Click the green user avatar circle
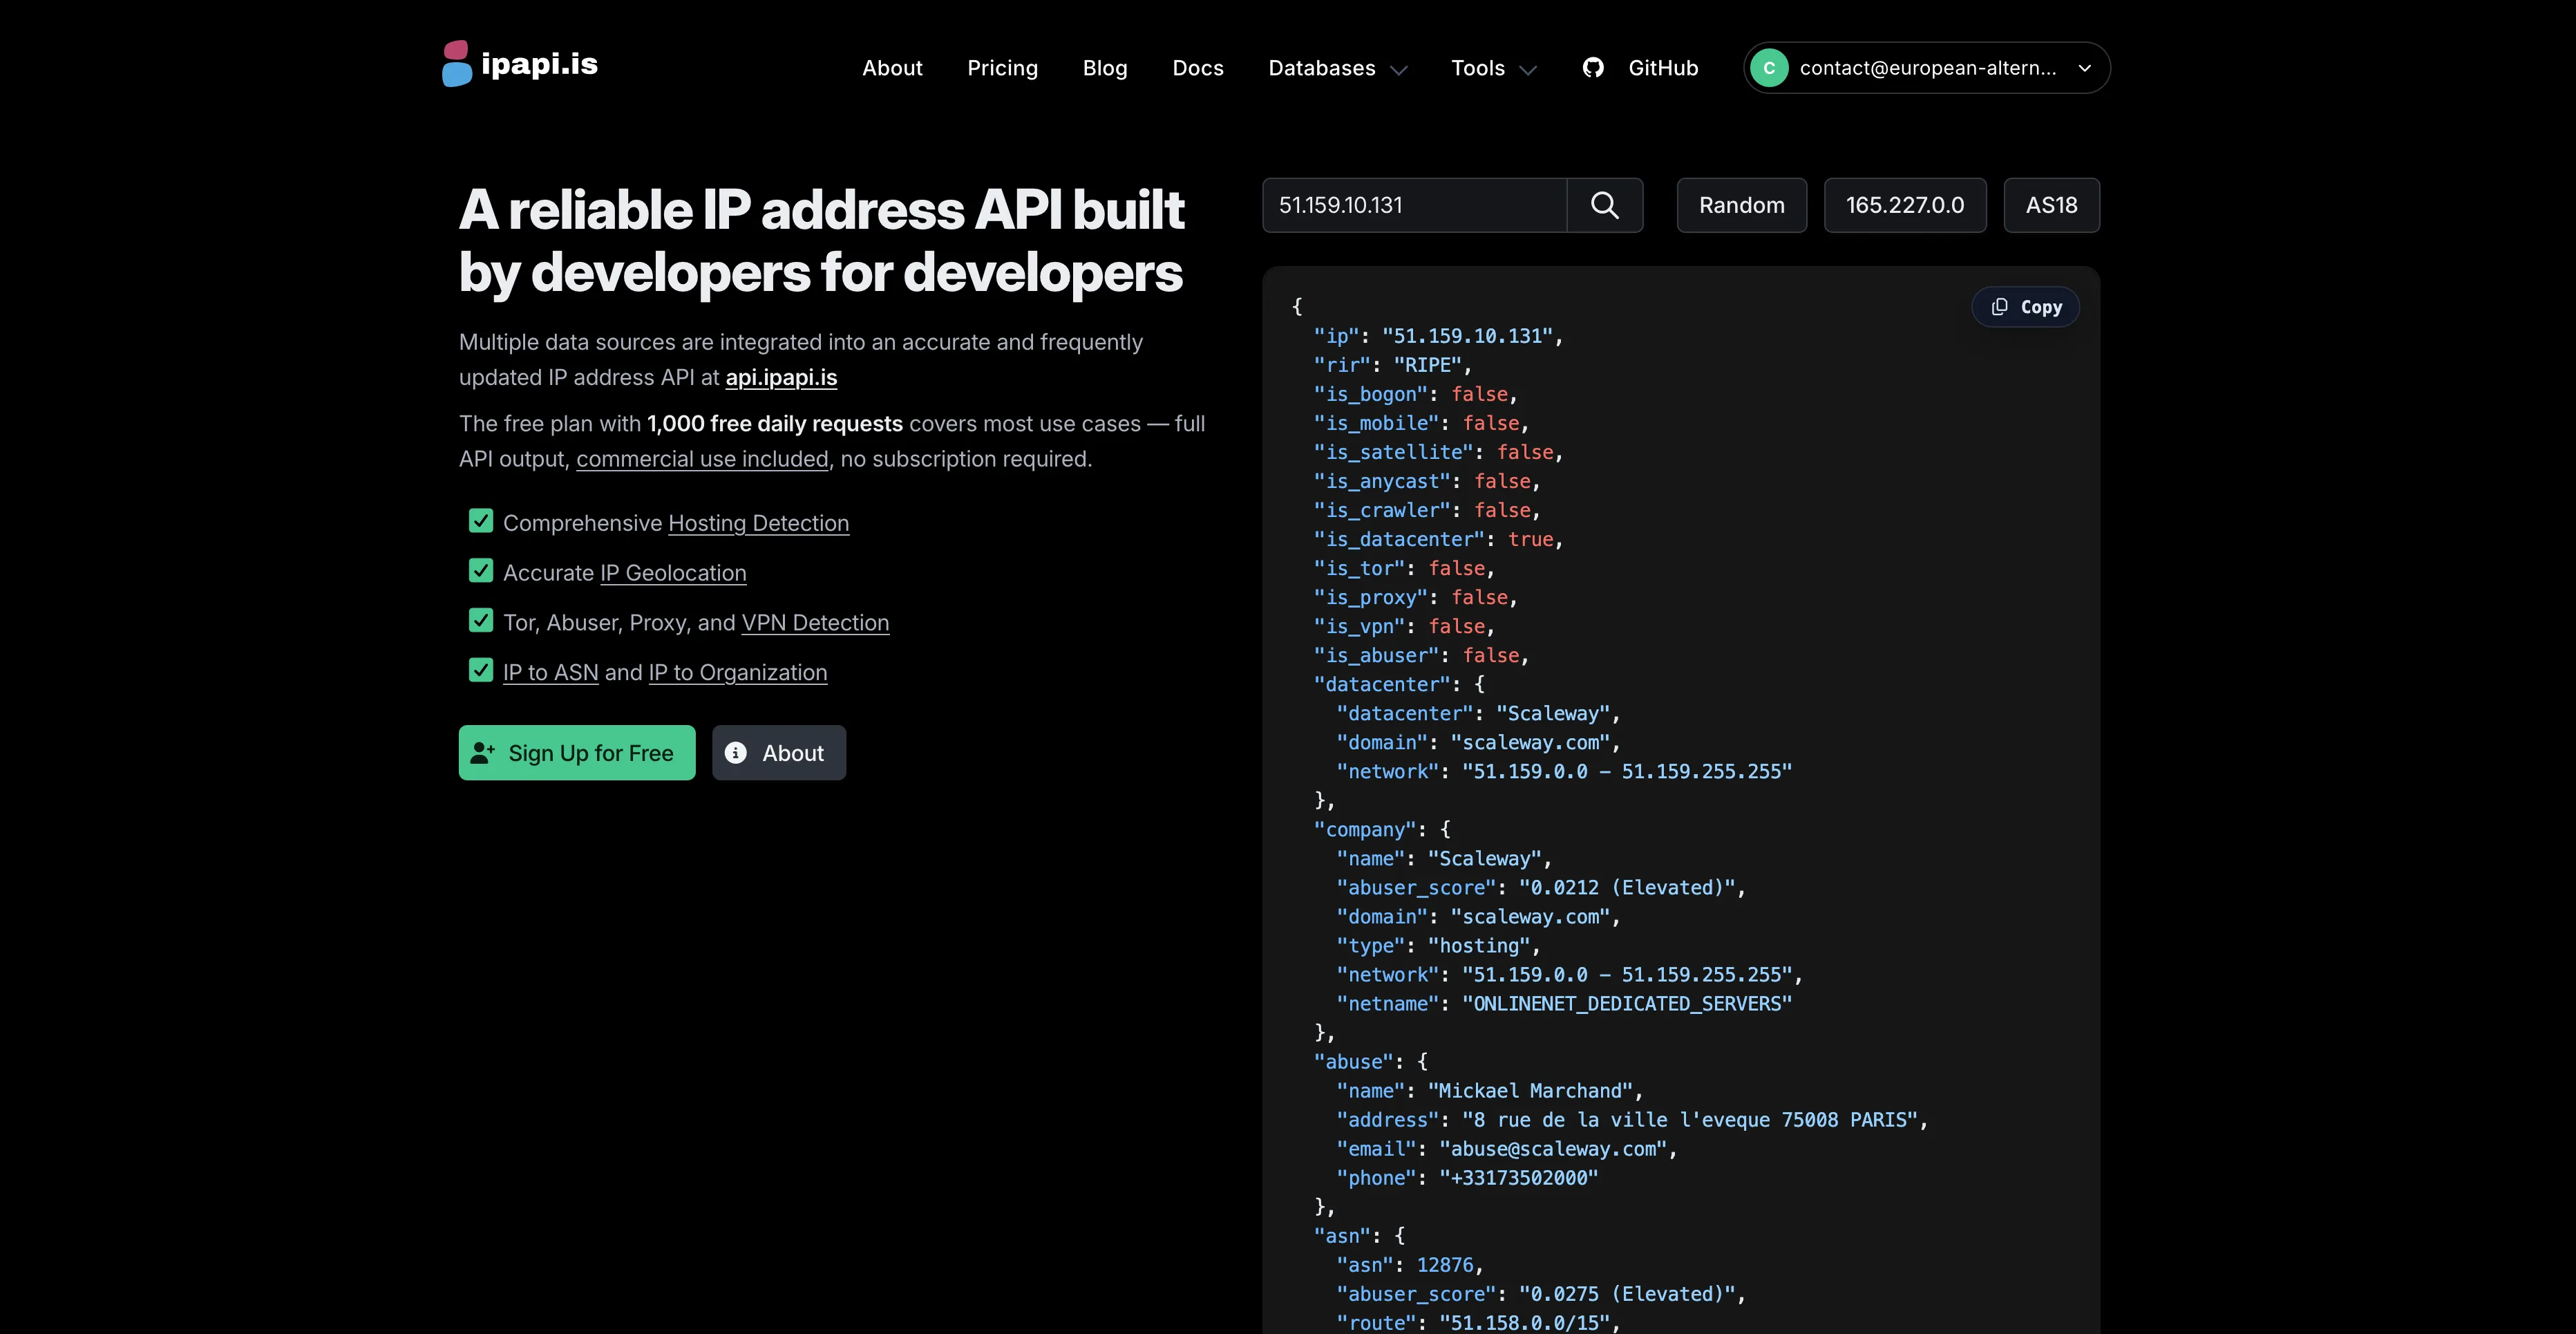This screenshot has width=2576, height=1334. [x=1769, y=68]
